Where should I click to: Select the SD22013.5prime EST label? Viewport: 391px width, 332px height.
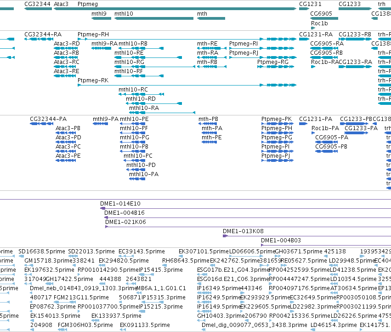click(x=91, y=252)
